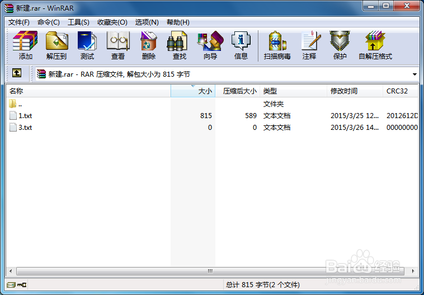Click the 3.txt file icon
The height and width of the screenshot is (295, 424).
13,127
